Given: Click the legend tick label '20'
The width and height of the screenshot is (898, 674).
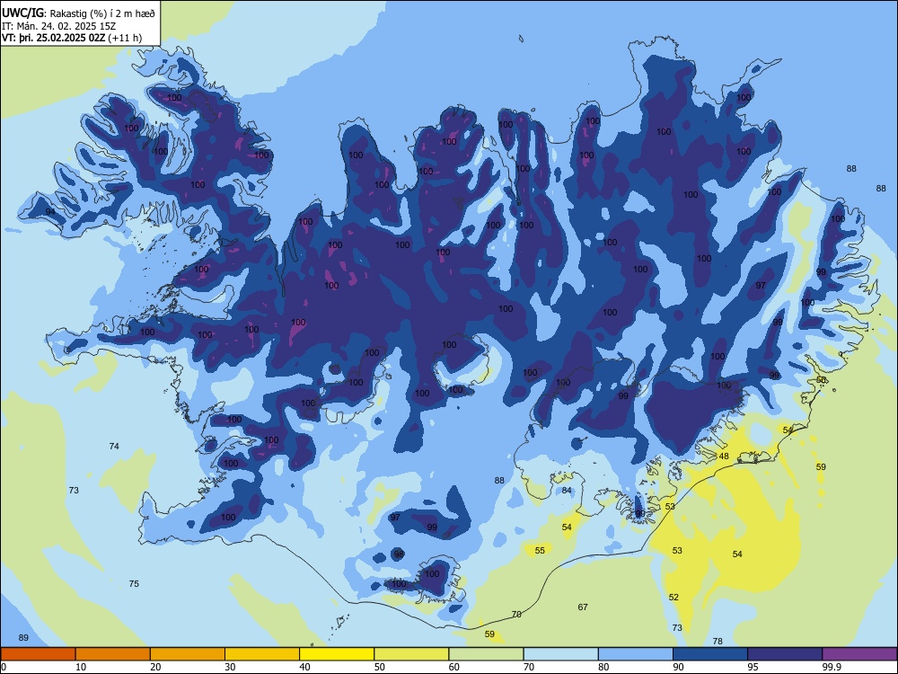Looking at the screenshot, I should (155, 667).
